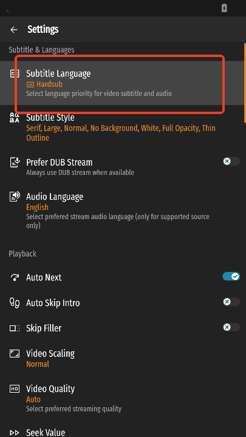
Task: Open Audio Language English selector
Action: (123, 211)
